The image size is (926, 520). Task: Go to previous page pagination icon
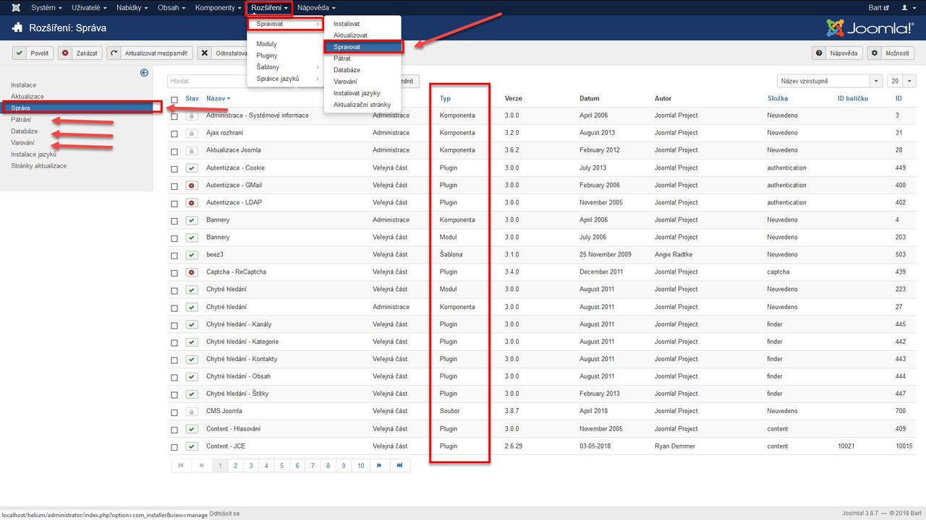pos(201,466)
